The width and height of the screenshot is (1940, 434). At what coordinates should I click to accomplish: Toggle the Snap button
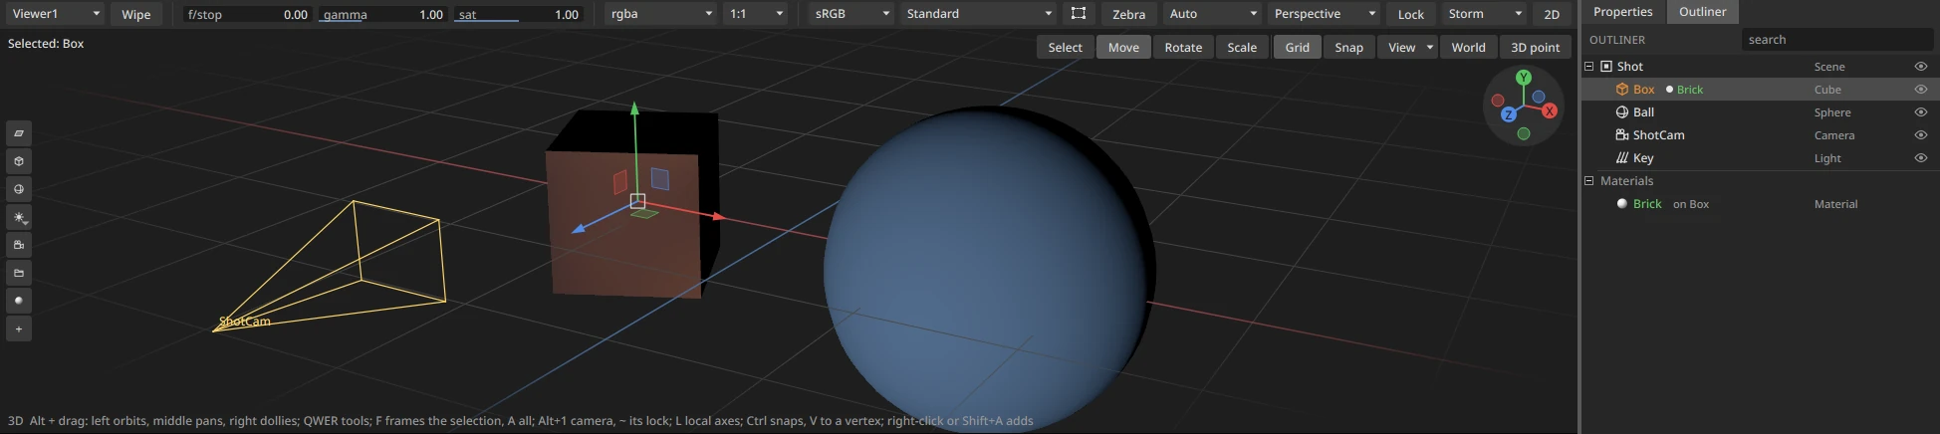[x=1348, y=47]
